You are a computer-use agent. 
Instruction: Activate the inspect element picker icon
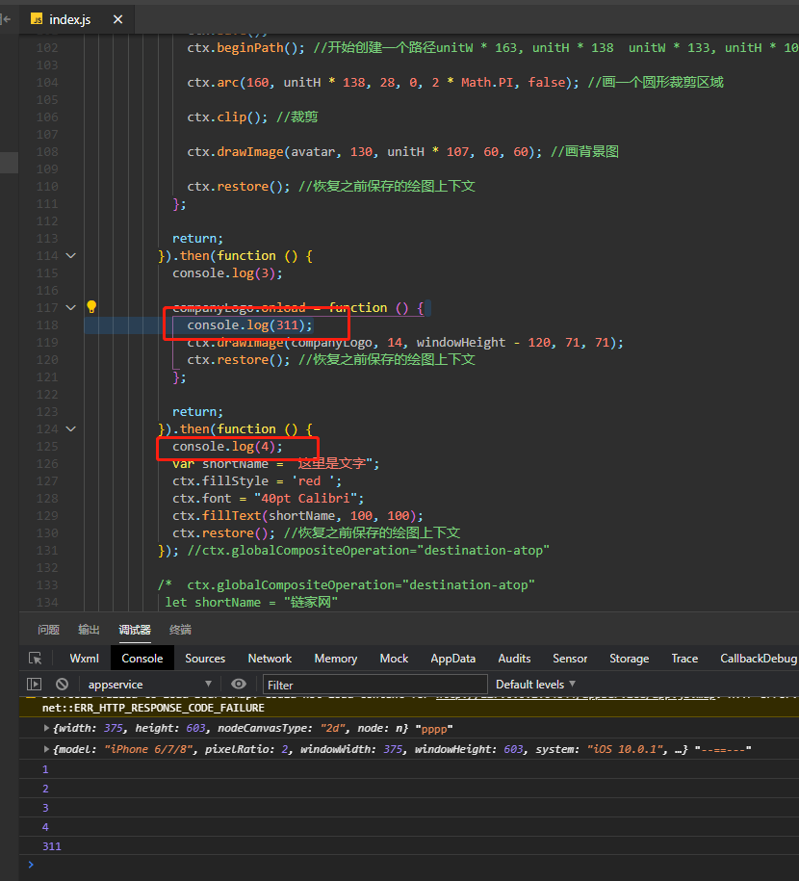(36, 658)
